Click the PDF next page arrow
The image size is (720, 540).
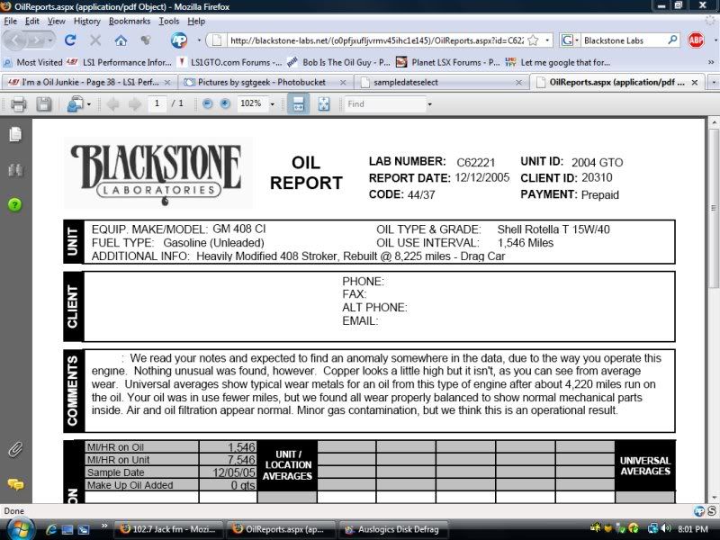134,104
